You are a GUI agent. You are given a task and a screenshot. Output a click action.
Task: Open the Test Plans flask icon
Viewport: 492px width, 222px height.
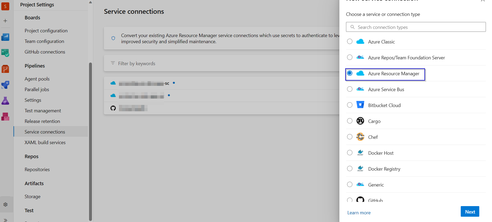pyautogui.click(x=5, y=101)
